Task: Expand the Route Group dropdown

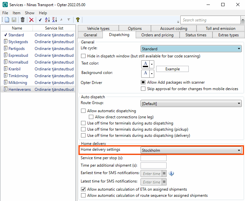Action: 191,104
